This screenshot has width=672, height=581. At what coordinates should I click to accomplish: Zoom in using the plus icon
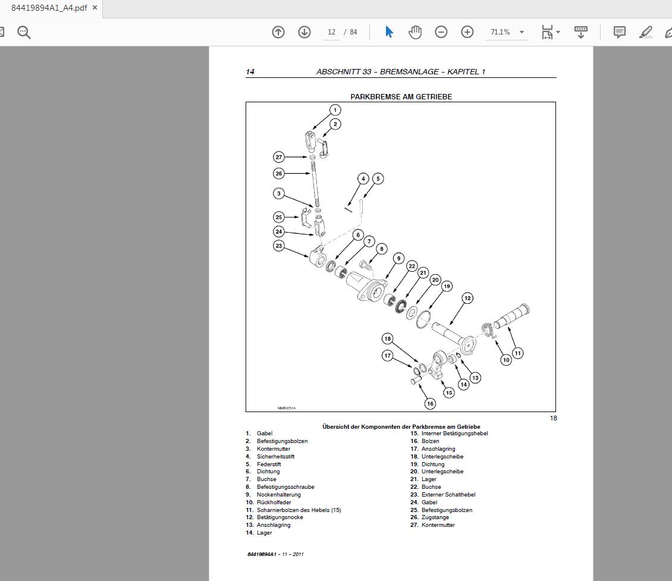click(x=467, y=32)
